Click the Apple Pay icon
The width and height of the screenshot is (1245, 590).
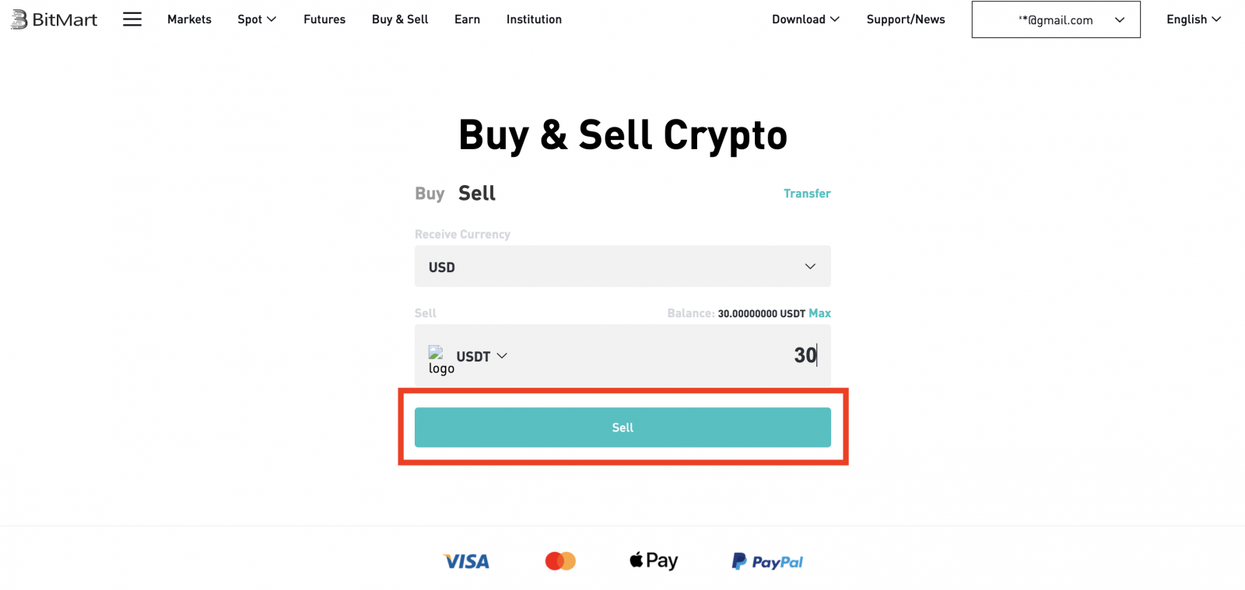pyautogui.click(x=652, y=560)
